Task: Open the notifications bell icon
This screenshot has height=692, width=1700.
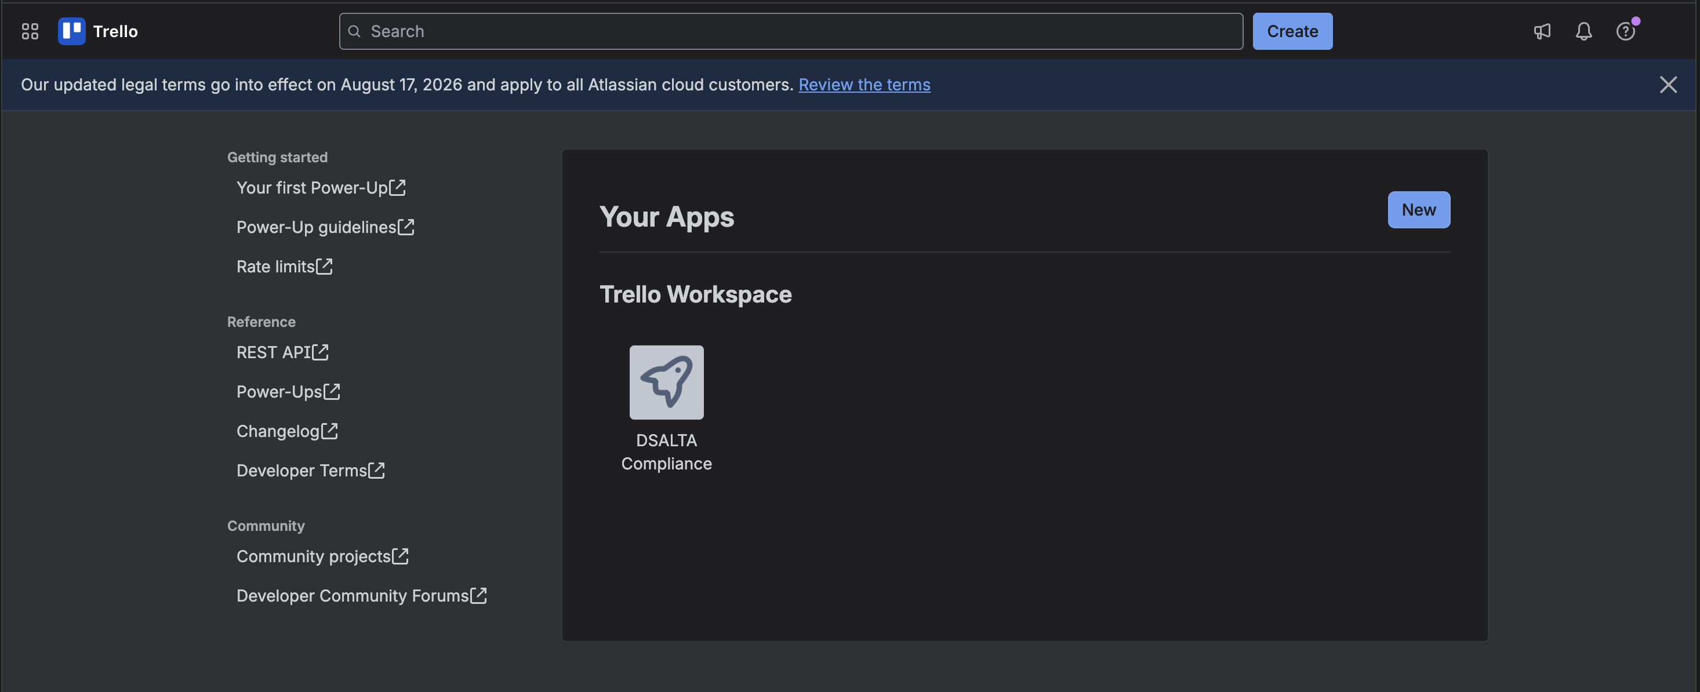Action: tap(1583, 31)
